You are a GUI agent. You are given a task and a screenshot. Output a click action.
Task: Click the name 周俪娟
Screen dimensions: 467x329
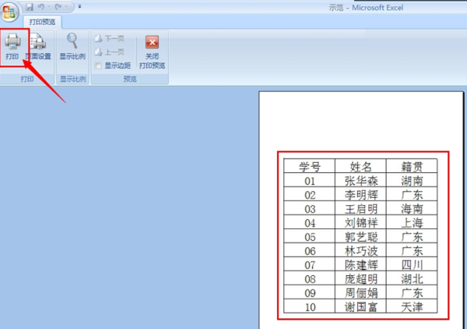tap(360, 292)
